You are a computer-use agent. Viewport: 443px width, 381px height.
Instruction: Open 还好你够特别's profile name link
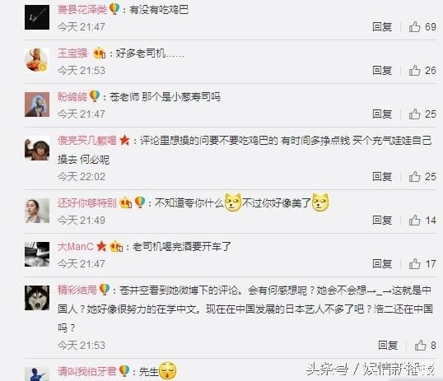click(x=87, y=202)
